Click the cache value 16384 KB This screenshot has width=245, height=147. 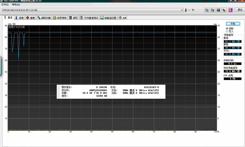[x=102, y=96]
